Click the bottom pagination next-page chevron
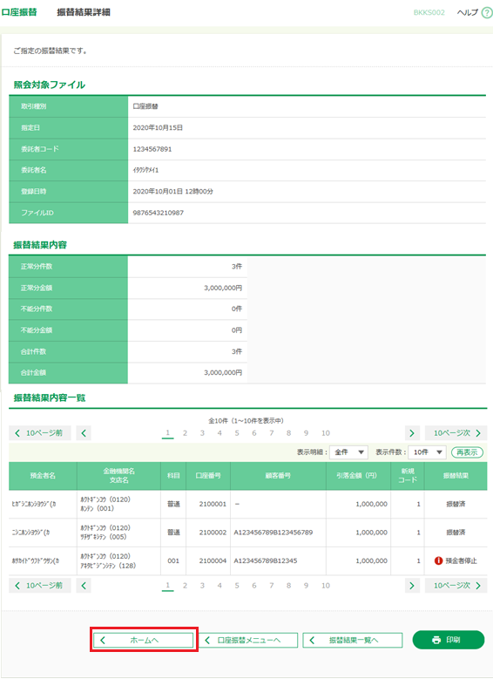 [412, 586]
